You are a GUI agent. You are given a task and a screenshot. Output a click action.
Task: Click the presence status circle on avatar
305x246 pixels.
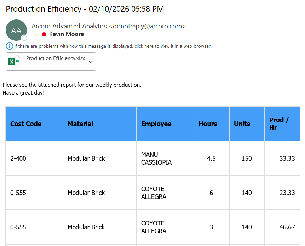pyautogui.click(x=24, y=38)
